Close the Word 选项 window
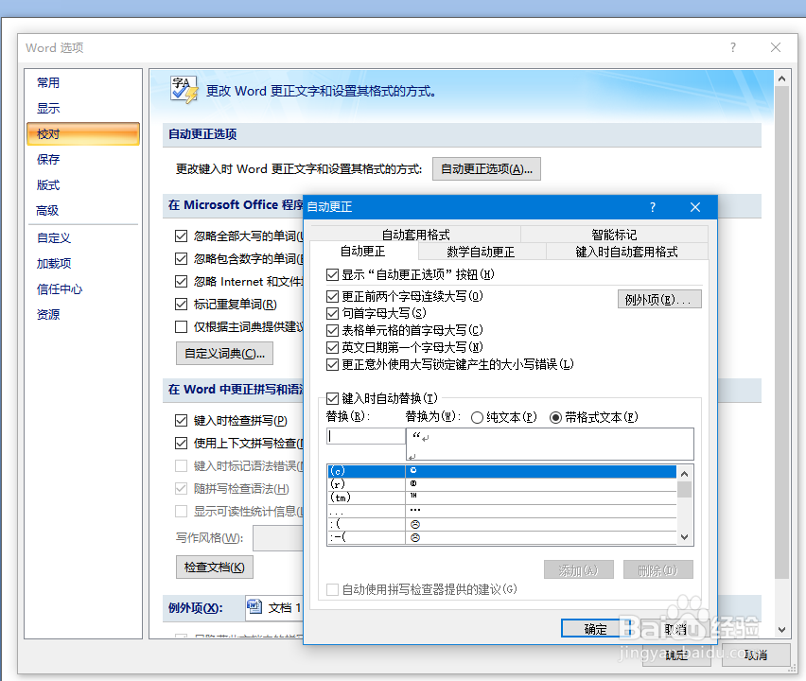The height and width of the screenshot is (681, 806). (x=776, y=47)
